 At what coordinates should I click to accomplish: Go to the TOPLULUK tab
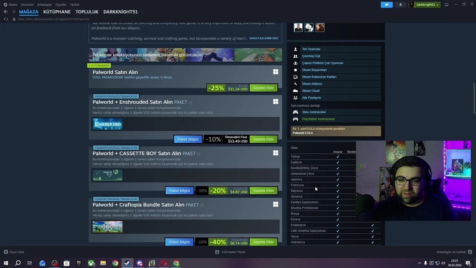(x=87, y=12)
